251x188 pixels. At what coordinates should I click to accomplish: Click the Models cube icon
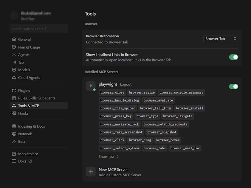coord(14,70)
